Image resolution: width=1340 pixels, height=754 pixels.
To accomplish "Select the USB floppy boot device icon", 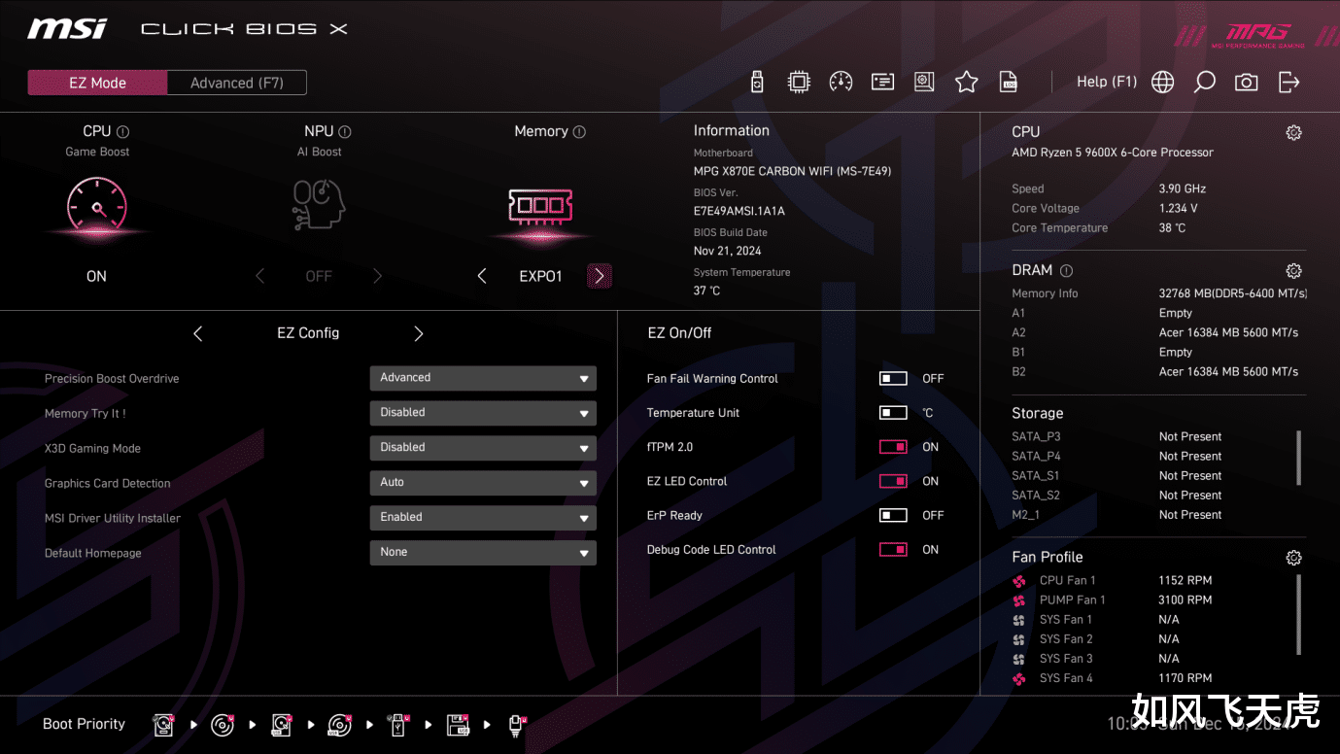I will click(458, 725).
